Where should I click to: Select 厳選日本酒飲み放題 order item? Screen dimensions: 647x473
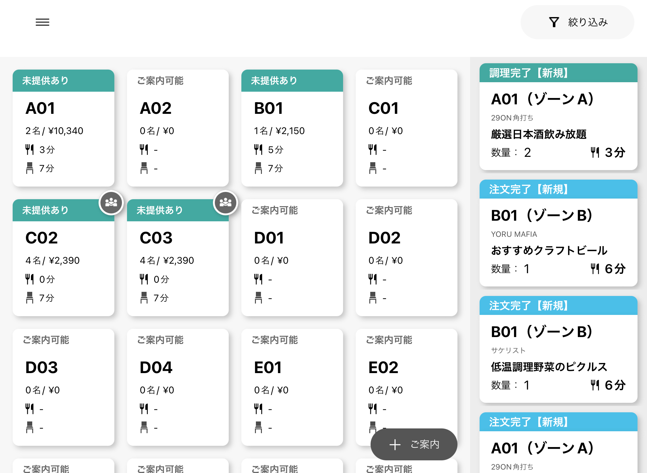point(539,134)
